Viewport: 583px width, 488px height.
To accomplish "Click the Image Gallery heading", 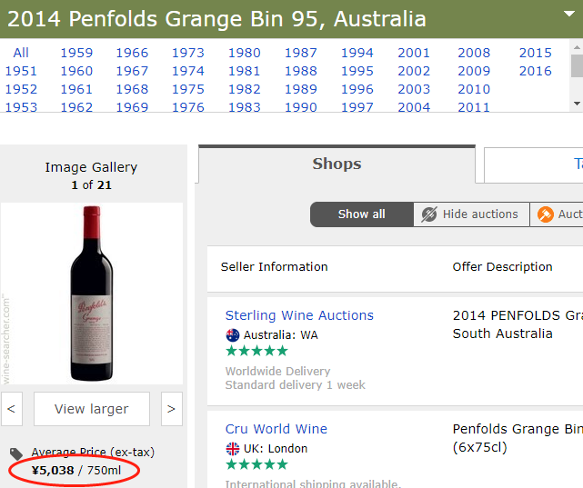I will tap(91, 167).
